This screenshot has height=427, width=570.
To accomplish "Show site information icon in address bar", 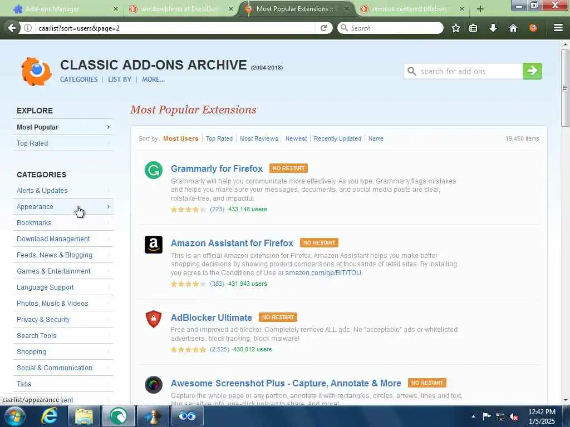I will [x=28, y=28].
